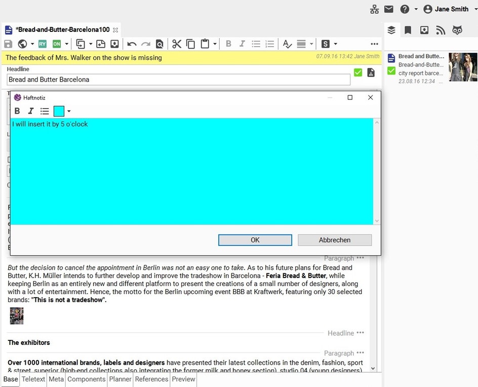Open the document search icon

click(x=160, y=44)
